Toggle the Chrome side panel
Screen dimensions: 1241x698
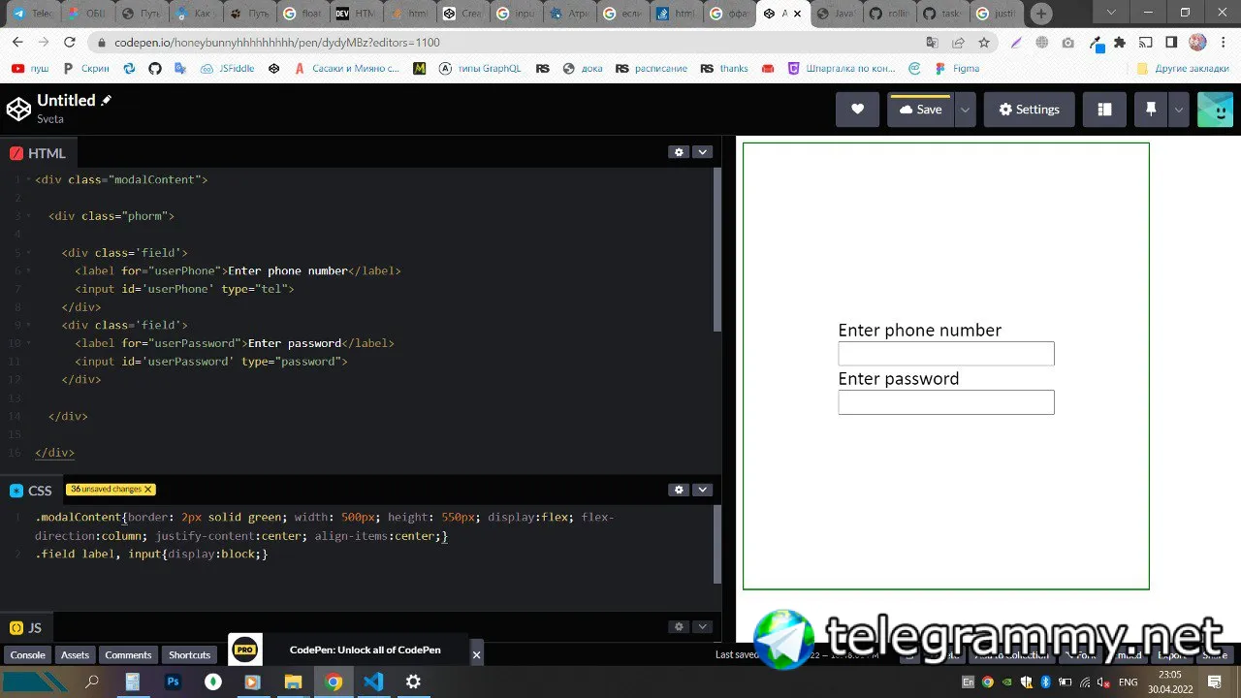[x=1171, y=43]
